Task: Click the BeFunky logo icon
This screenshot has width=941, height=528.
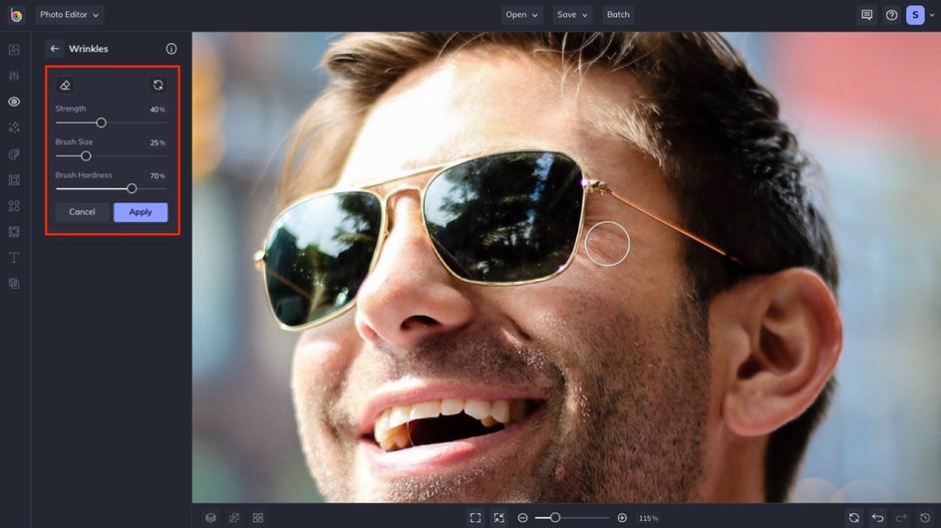Action: tap(16, 14)
